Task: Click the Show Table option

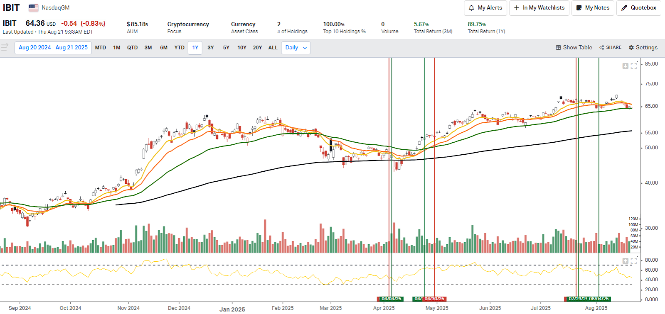Action: (x=574, y=48)
